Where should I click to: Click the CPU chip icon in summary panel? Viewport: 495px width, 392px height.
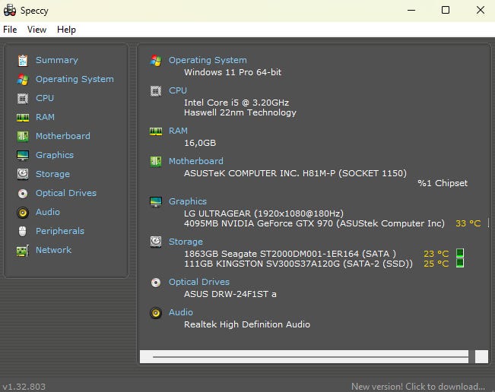[x=156, y=91]
